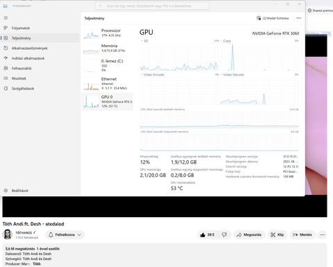The height and width of the screenshot is (267, 333).
Task: Open the Video Decode graph dropdown
Action: click(x=232, y=75)
